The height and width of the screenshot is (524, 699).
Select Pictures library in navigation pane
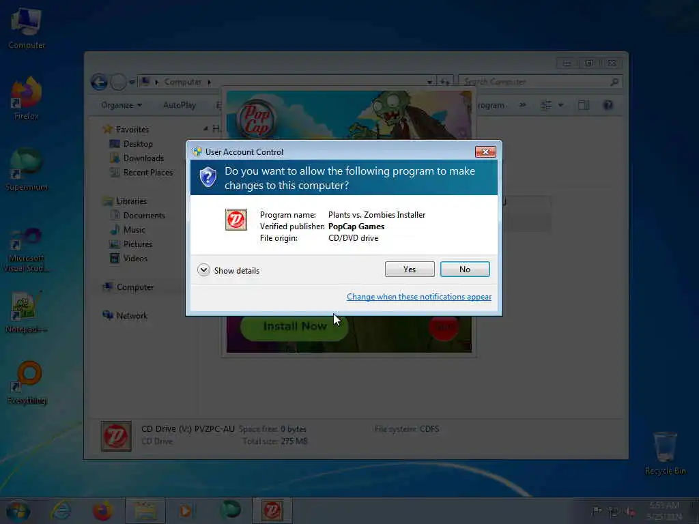[138, 244]
